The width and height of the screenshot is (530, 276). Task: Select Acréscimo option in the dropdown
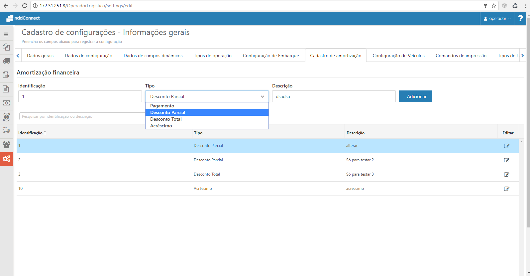[161, 126]
